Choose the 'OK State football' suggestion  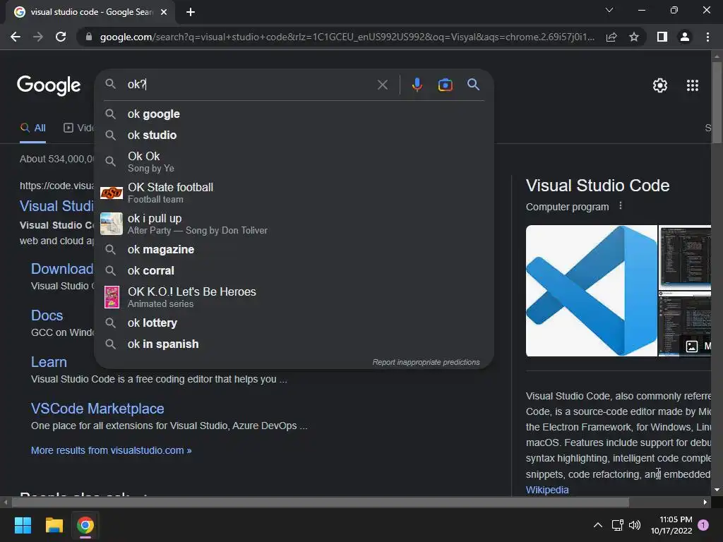pos(294,193)
